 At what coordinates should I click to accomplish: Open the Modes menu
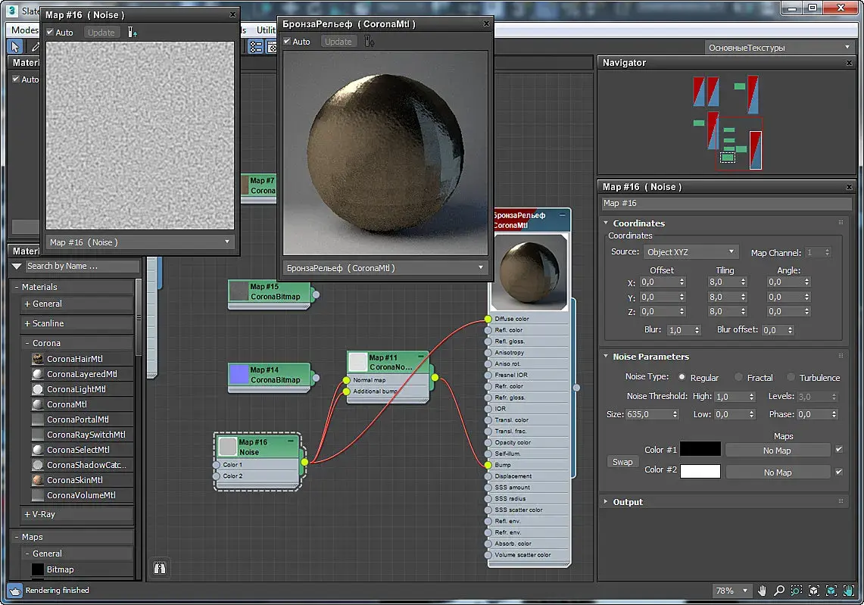tap(25, 30)
